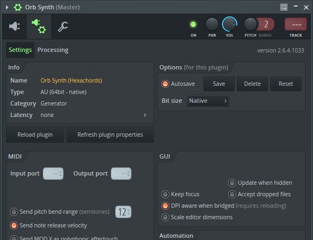Close the Orb Synth plugin window
Viewport: 313px width, 240px height.
click(x=306, y=8)
